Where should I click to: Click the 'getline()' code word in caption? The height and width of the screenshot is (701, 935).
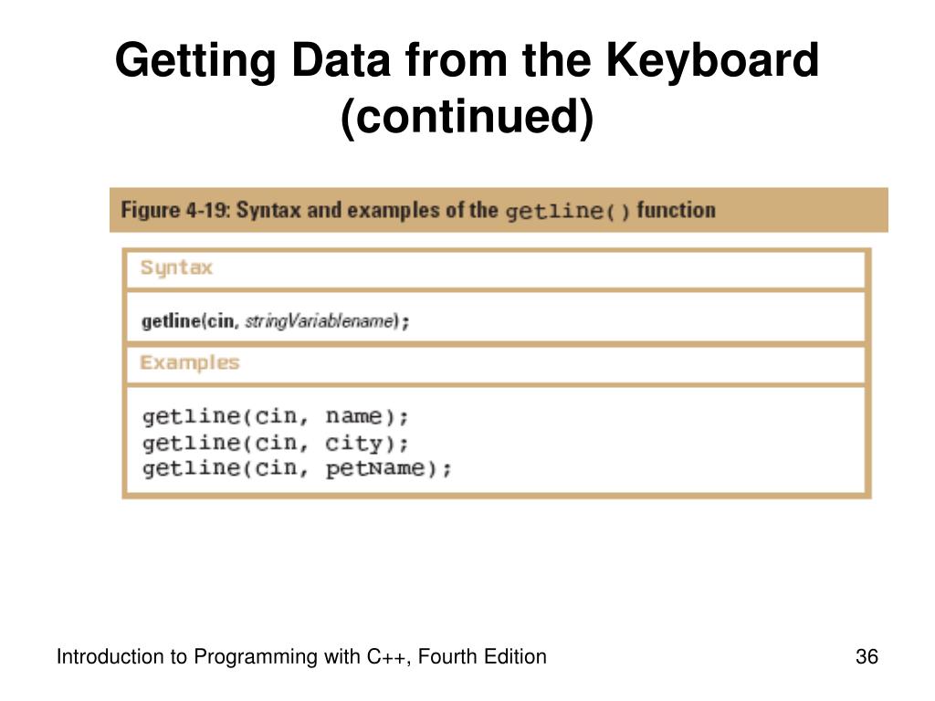pos(567,212)
